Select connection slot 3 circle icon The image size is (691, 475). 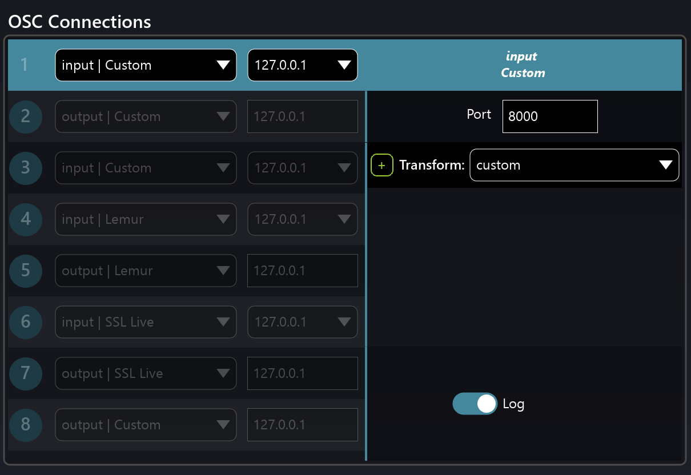26,168
